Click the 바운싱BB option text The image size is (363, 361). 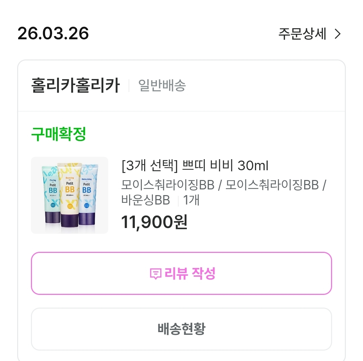pos(146,200)
